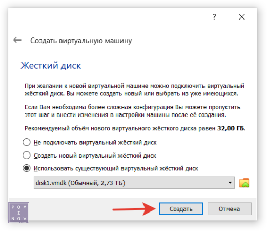Viewport: 267px width, 231px height.
Task: Close the dialog with the X button
Action: (x=242, y=17)
